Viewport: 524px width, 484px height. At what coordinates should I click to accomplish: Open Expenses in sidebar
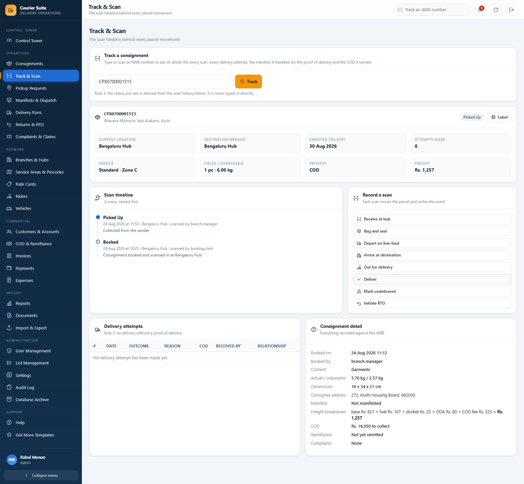click(x=41, y=280)
